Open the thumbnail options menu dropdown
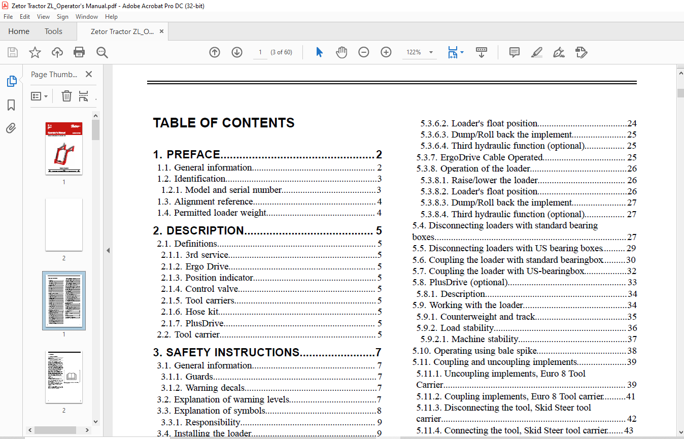684x439 pixels. click(40, 96)
